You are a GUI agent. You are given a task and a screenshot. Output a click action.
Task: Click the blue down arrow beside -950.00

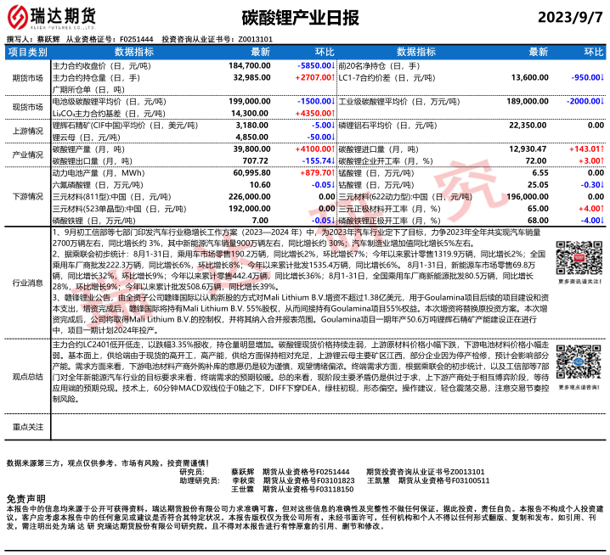coord(602,76)
